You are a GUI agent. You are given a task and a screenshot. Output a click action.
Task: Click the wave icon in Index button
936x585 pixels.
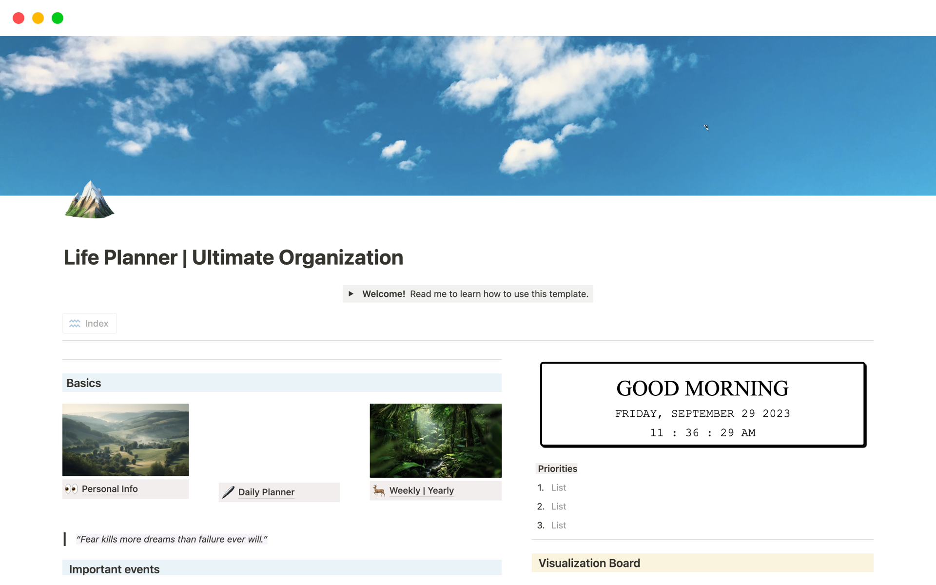75,324
